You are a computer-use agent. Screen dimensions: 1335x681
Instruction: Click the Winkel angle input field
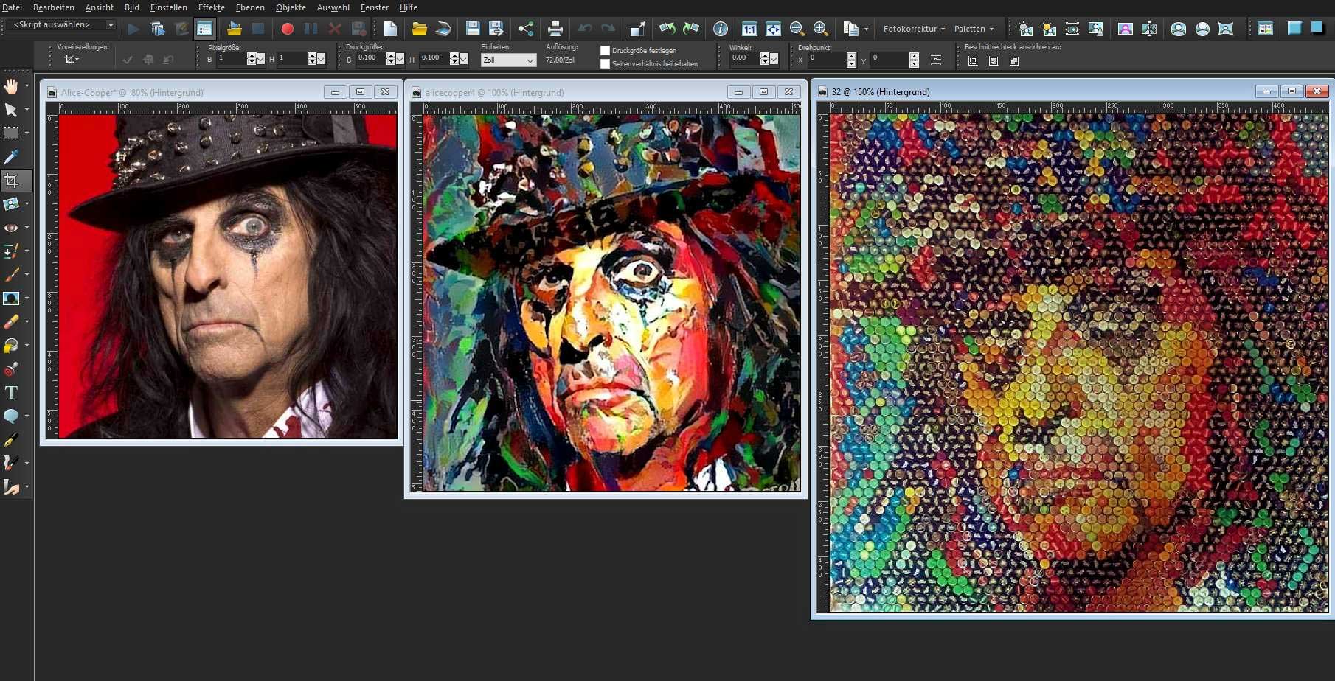[x=743, y=58]
